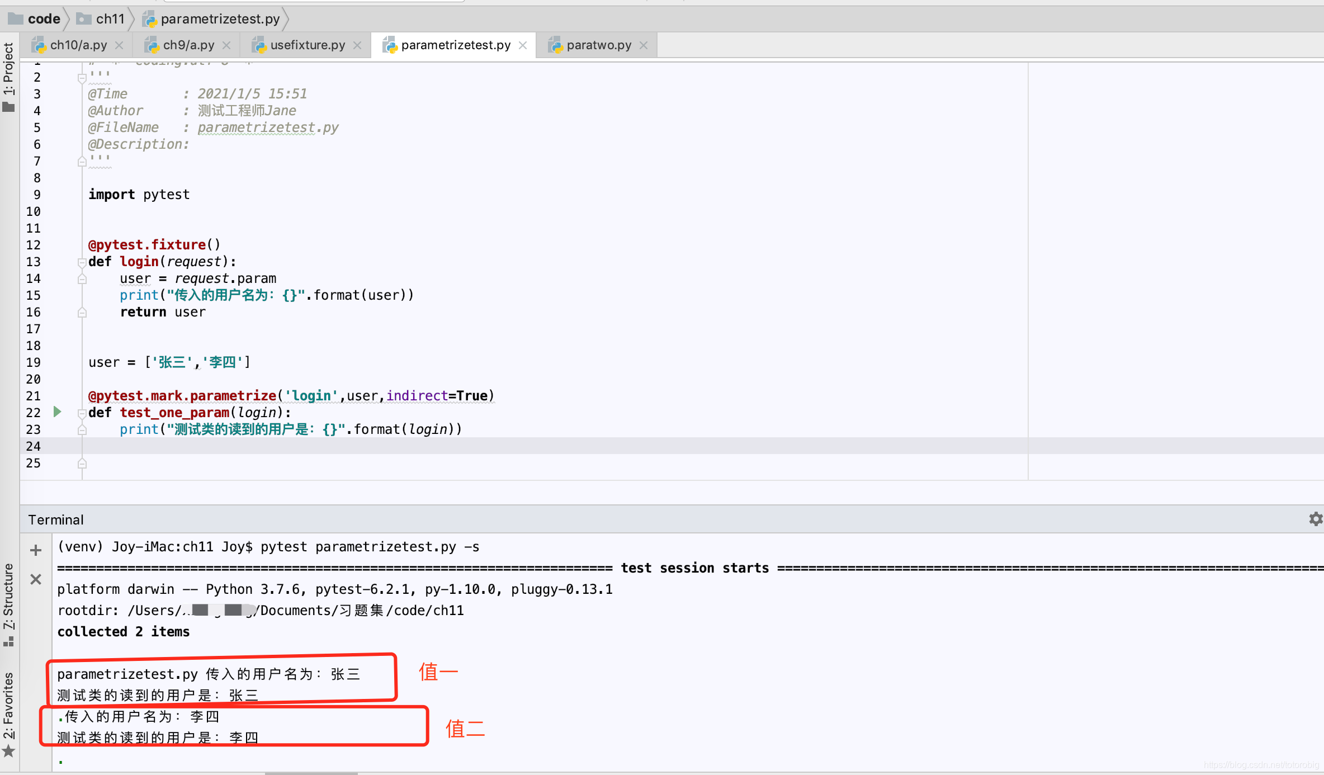This screenshot has width=1324, height=775.
Task: Collapse the login function with its gutter fold arrow
Action: tap(82, 261)
